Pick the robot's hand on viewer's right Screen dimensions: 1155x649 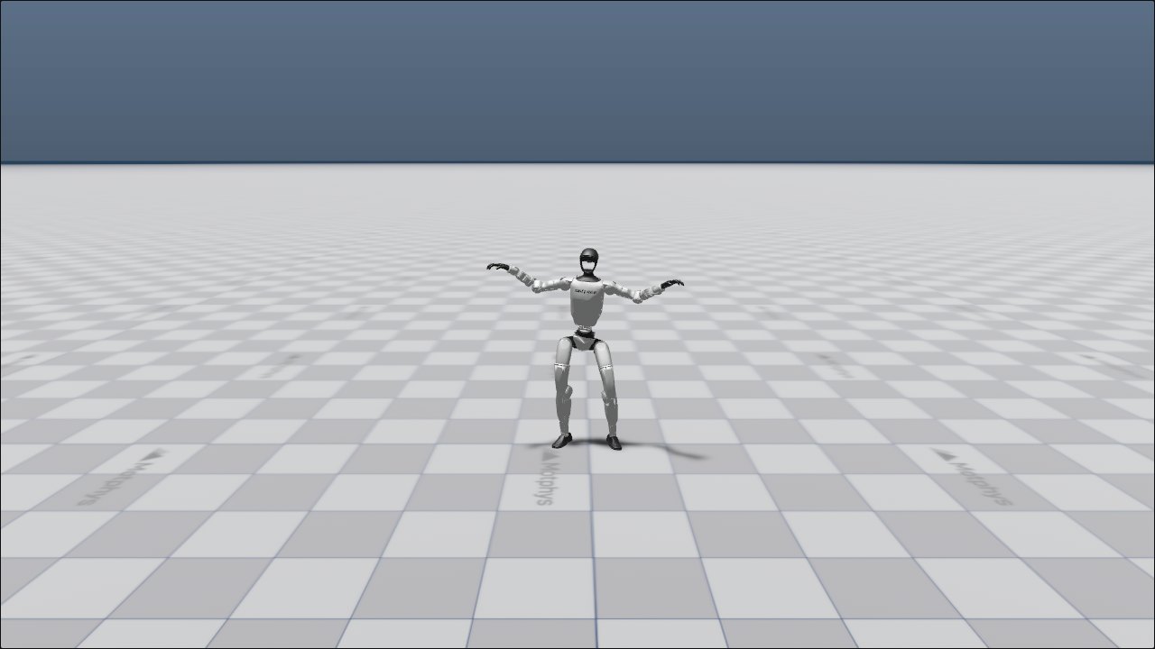click(x=671, y=284)
